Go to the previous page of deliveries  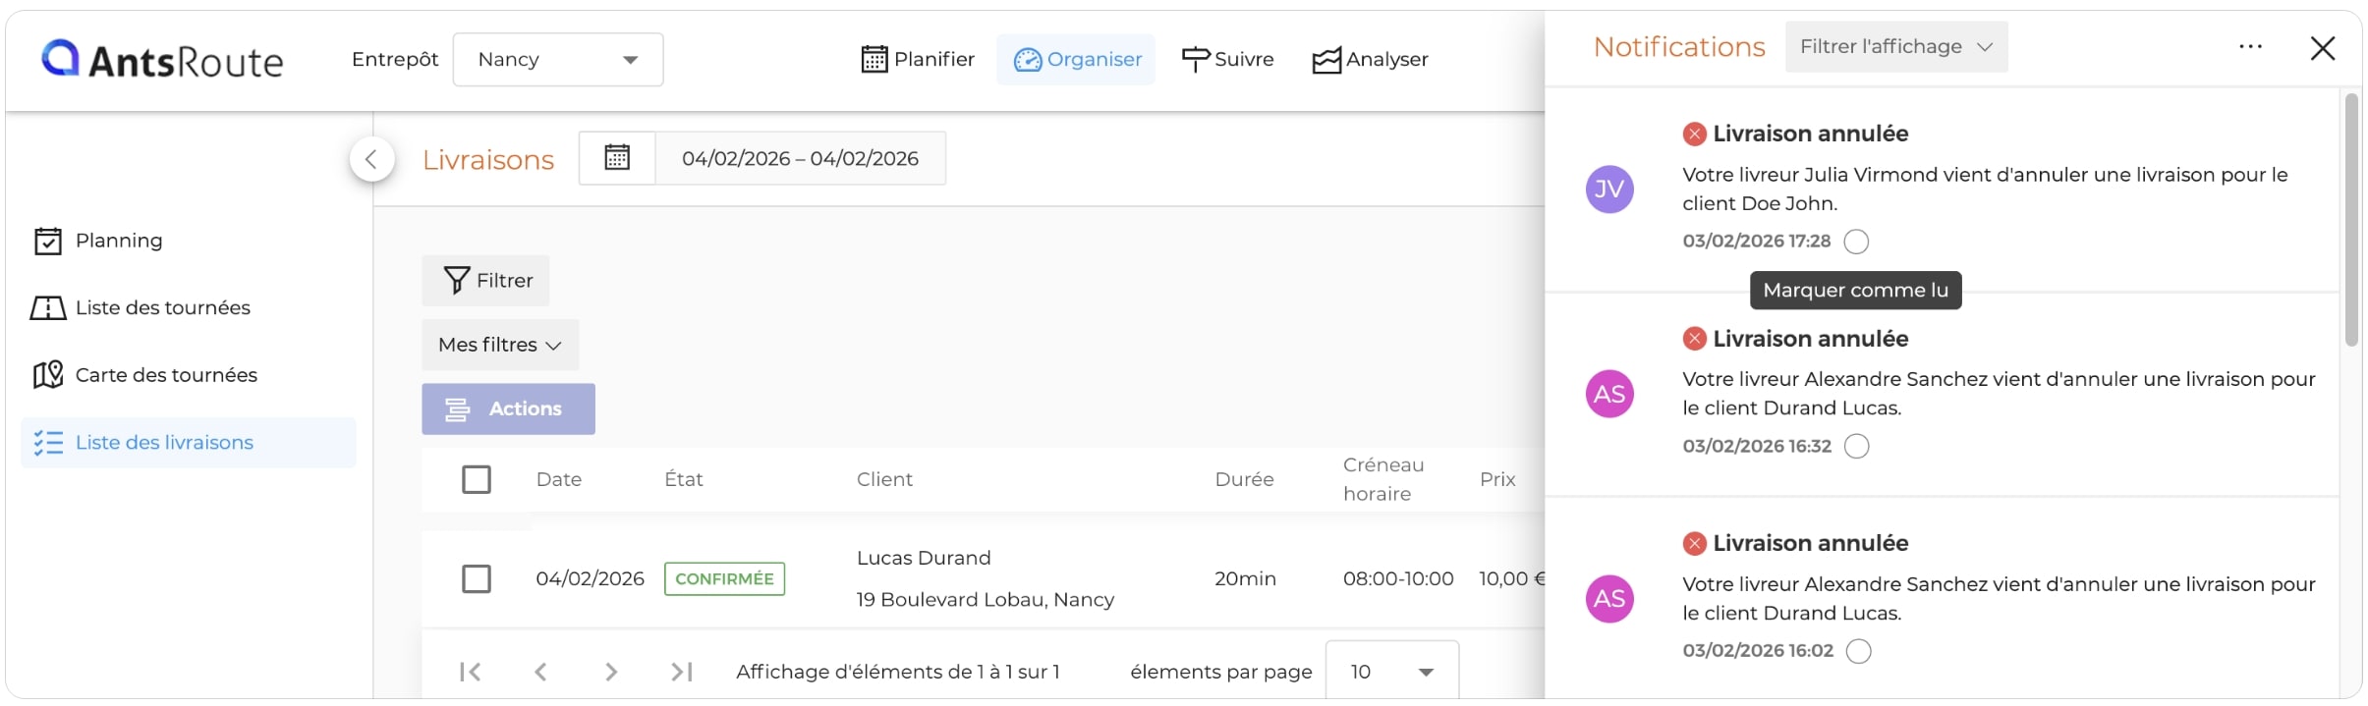pyautogui.click(x=540, y=672)
